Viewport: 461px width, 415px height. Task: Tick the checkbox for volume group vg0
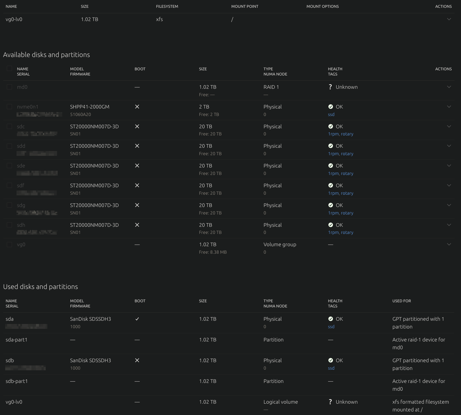click(x=9, y=245)
